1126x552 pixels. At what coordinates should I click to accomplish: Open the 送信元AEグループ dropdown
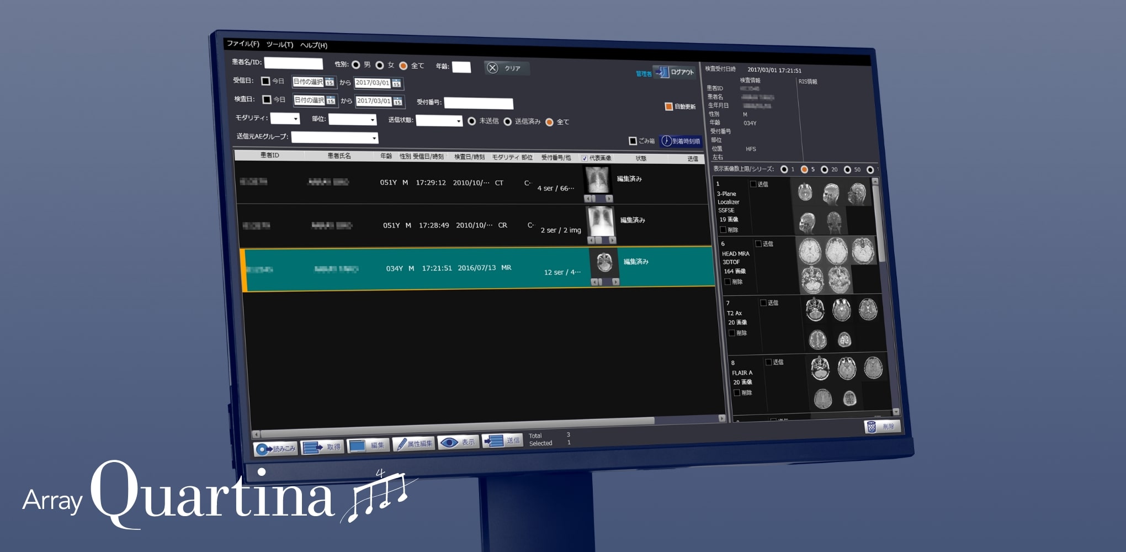tap(334, 137)
